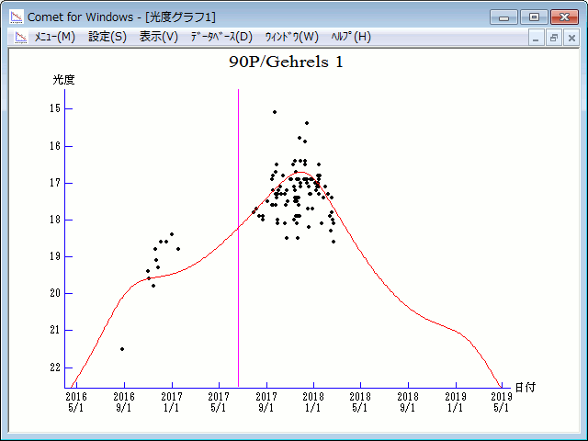Click the graph document icon beside メニュー
The height and width of the screenshot is (441, 588).
click(x=18, y=37)
